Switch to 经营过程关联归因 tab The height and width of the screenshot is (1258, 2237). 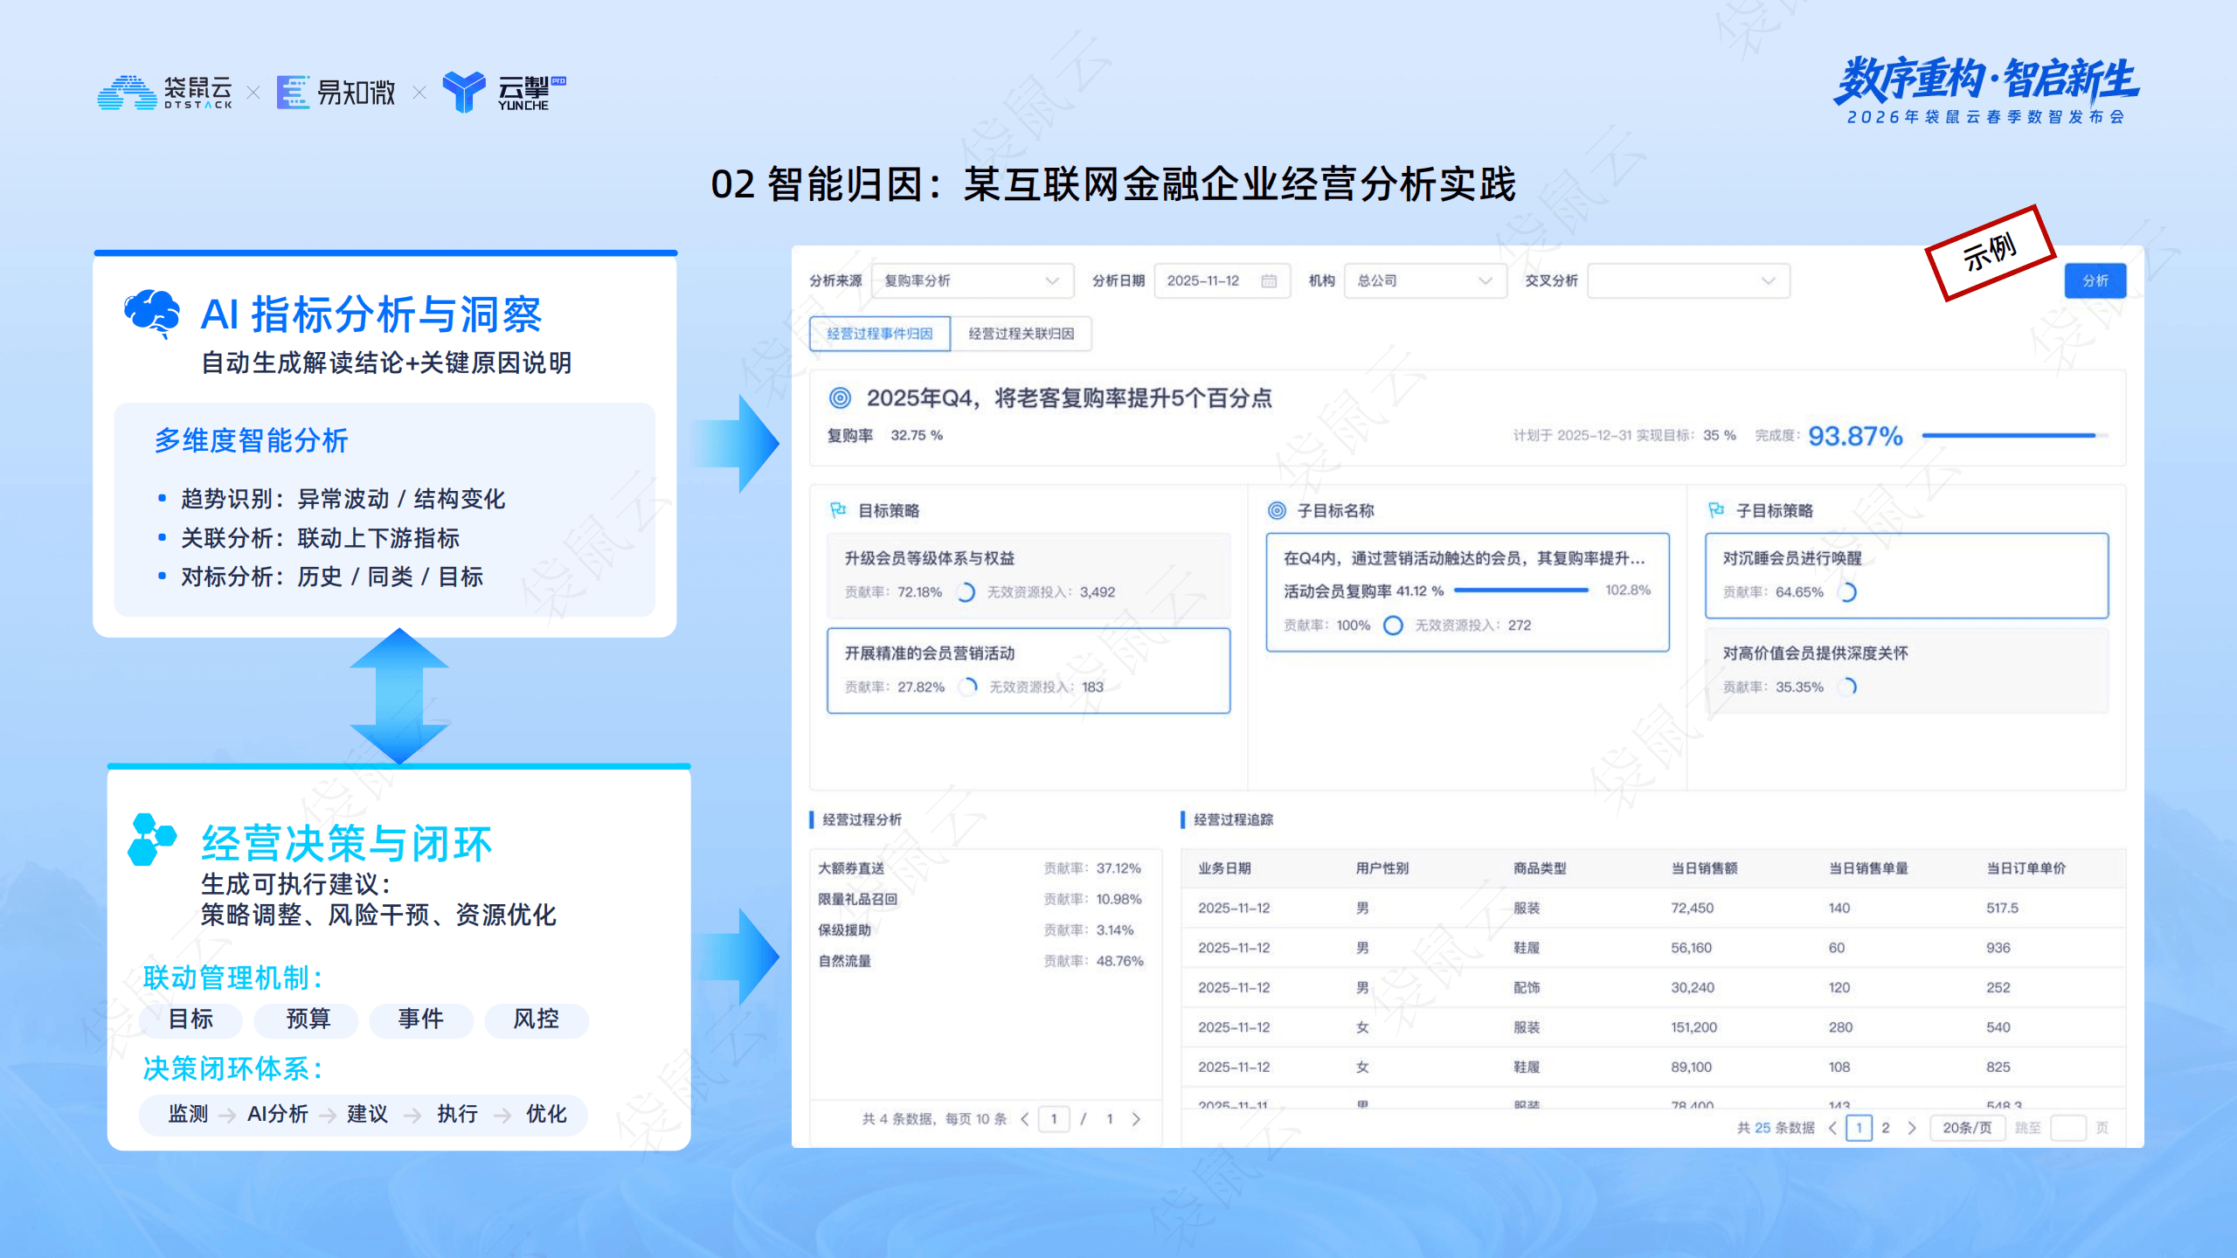(x=1021, y=334)
